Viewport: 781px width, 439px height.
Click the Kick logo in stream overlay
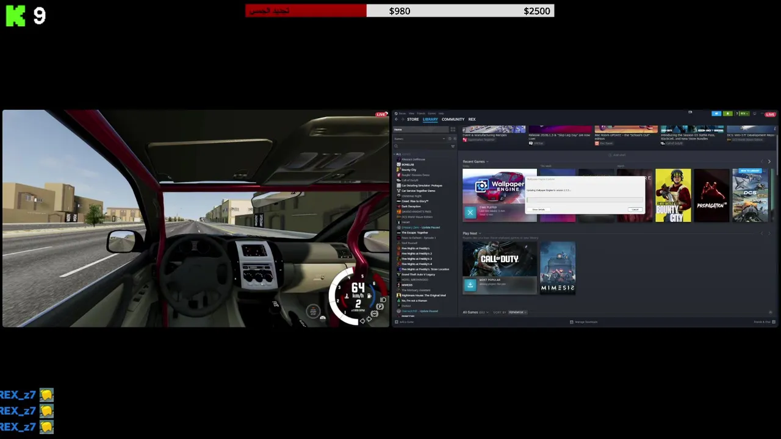coord(16,15)
